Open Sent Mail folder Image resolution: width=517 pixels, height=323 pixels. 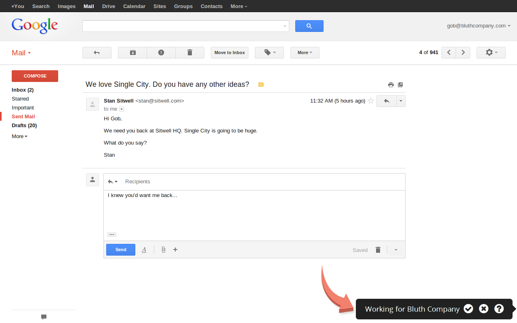click(x=23, y=117)
